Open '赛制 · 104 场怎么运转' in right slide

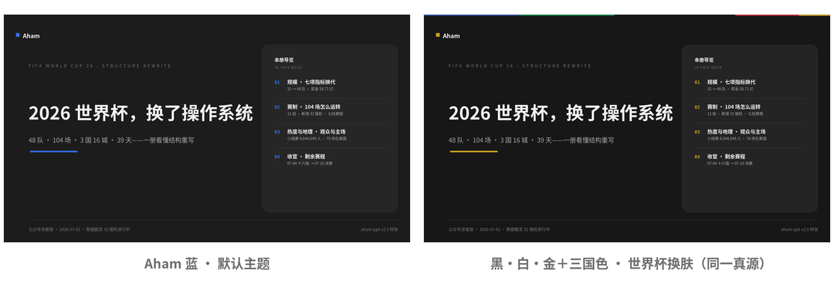(734, 106)
